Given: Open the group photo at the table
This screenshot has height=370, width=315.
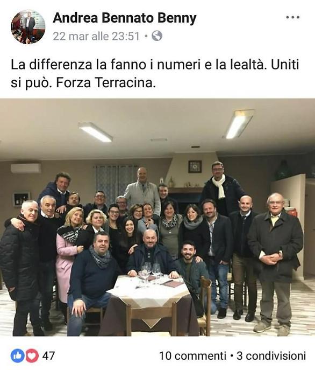Looking at the screenshot, I should (x=157, y=218).
